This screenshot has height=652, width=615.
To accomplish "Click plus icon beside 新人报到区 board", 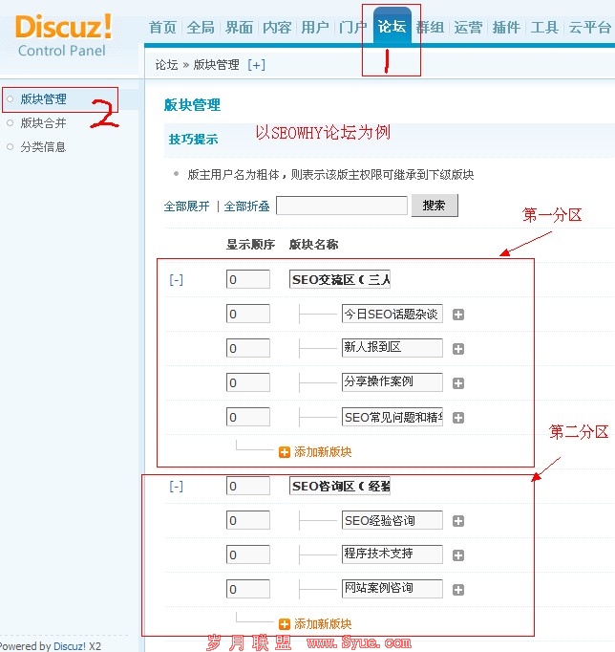I will [458, 349].
